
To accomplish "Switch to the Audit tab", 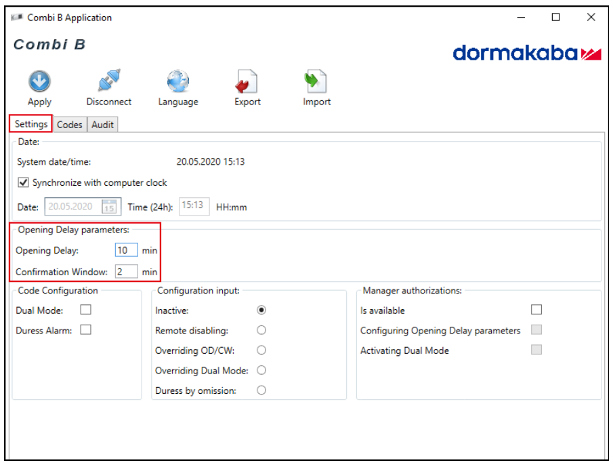I will pyautogui.click(x=102, y=125).
